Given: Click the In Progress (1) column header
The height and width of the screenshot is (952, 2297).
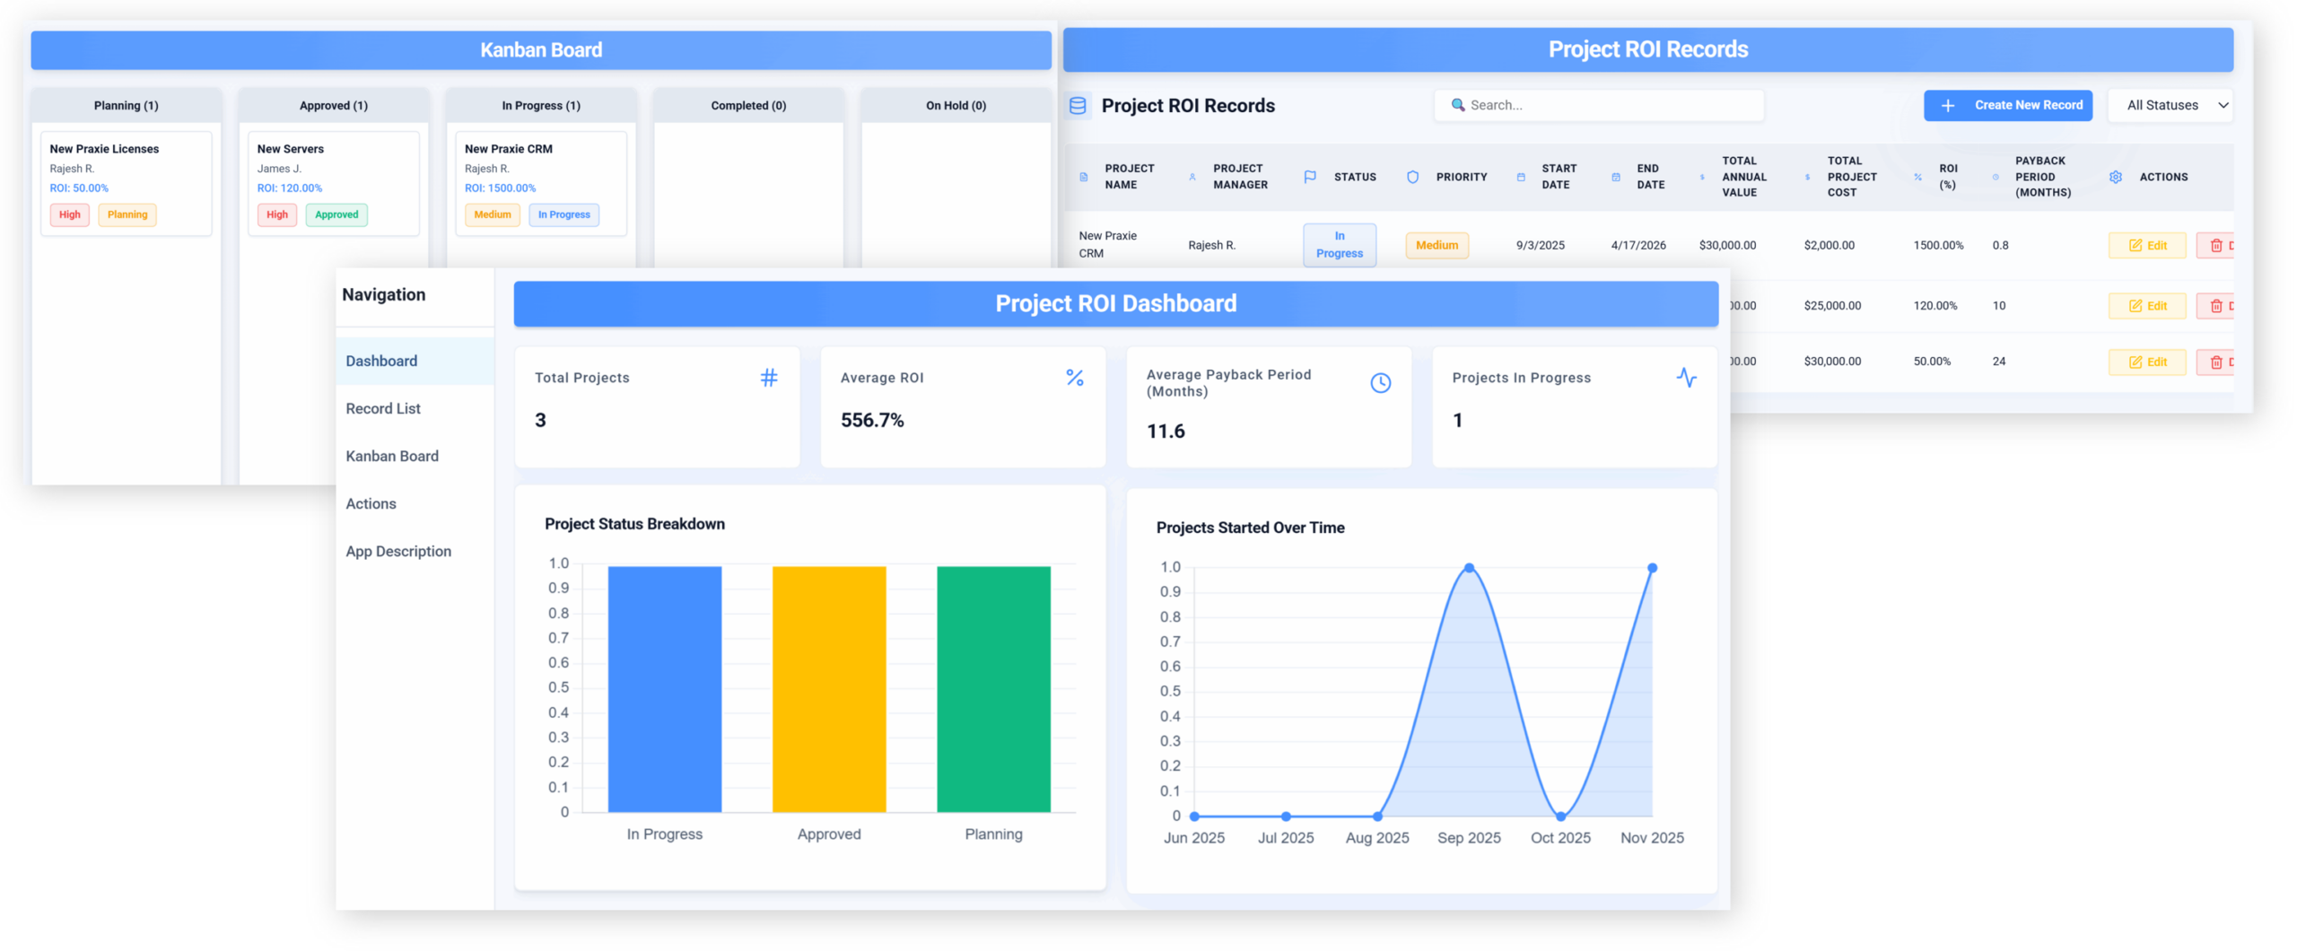Looking at the screenshot, I should [541, 106].
